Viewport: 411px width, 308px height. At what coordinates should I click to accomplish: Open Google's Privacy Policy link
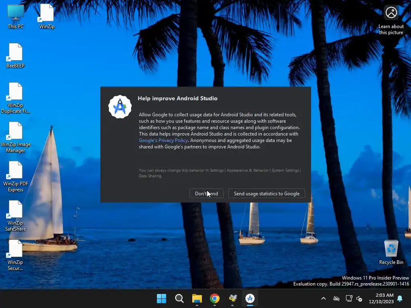[x=163, y=140]
